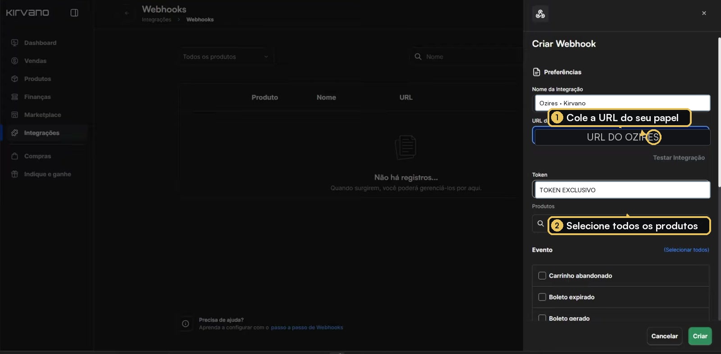Image resolution: width=721 pixels, height=354 pixels.
Task: Open the passo a passo de Webhooks link
Action: (x=307, y=327)
